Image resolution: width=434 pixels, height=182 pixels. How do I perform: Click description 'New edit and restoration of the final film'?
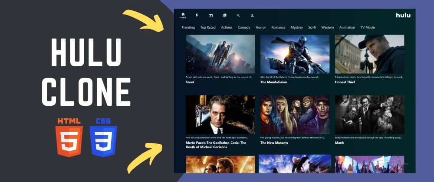pyautogui.click(x=217, y=137)
